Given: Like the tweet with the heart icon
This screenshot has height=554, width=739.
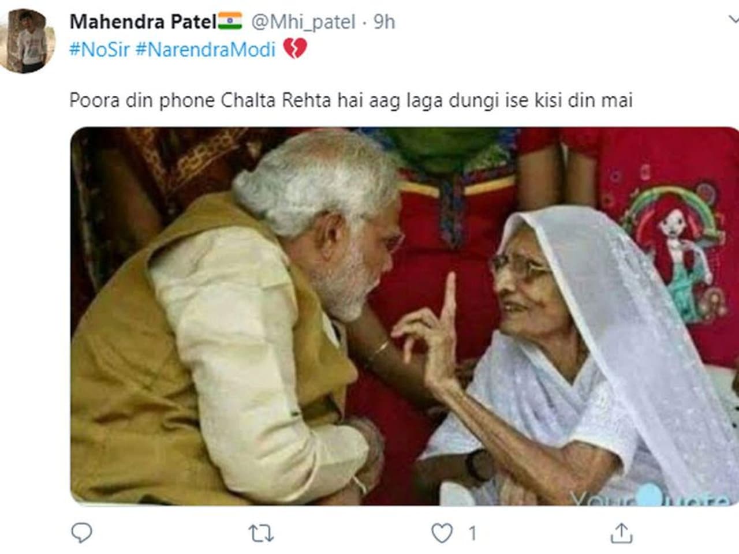Looking at the screenshot, I should 442,533.
